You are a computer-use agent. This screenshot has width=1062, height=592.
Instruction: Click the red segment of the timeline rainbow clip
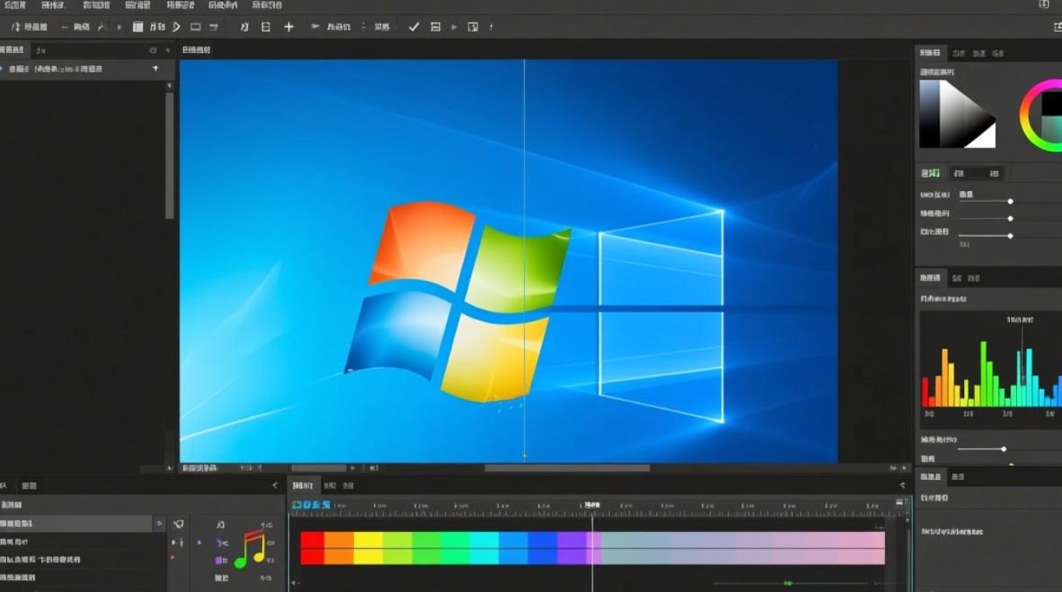(312, 548)
